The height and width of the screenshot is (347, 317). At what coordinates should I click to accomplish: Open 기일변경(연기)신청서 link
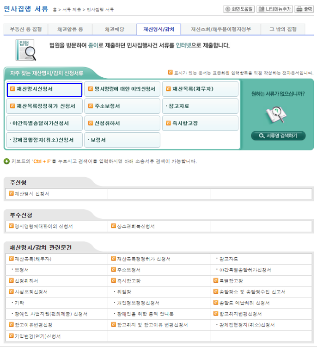coord(37,336)
